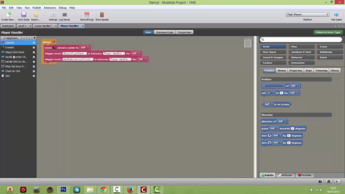Click the gear icon in the bottom bar

[337, 182]
